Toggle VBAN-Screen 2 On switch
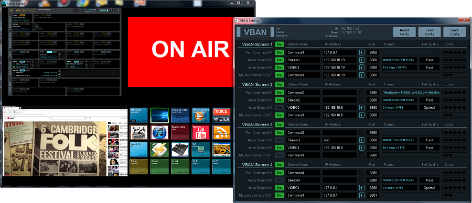This screenshot has height=203, width=472. point(280,85)
